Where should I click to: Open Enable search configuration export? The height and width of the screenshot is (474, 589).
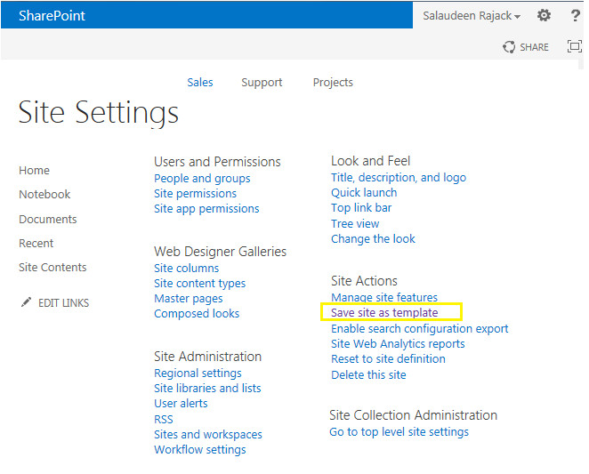(x=420, y=329)
